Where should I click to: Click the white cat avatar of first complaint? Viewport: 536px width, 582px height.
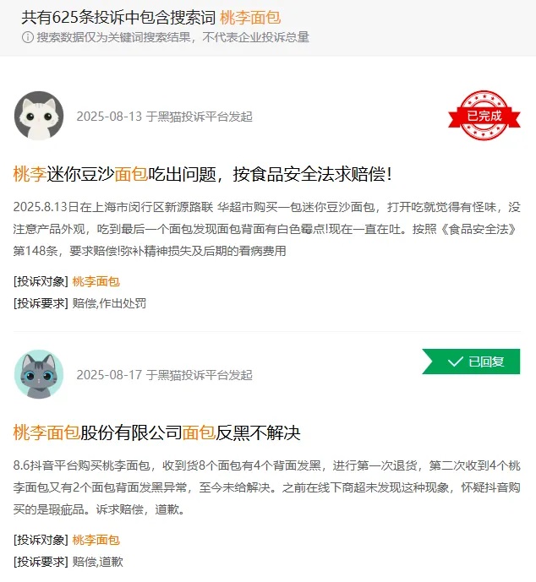(x=39, y=116)
